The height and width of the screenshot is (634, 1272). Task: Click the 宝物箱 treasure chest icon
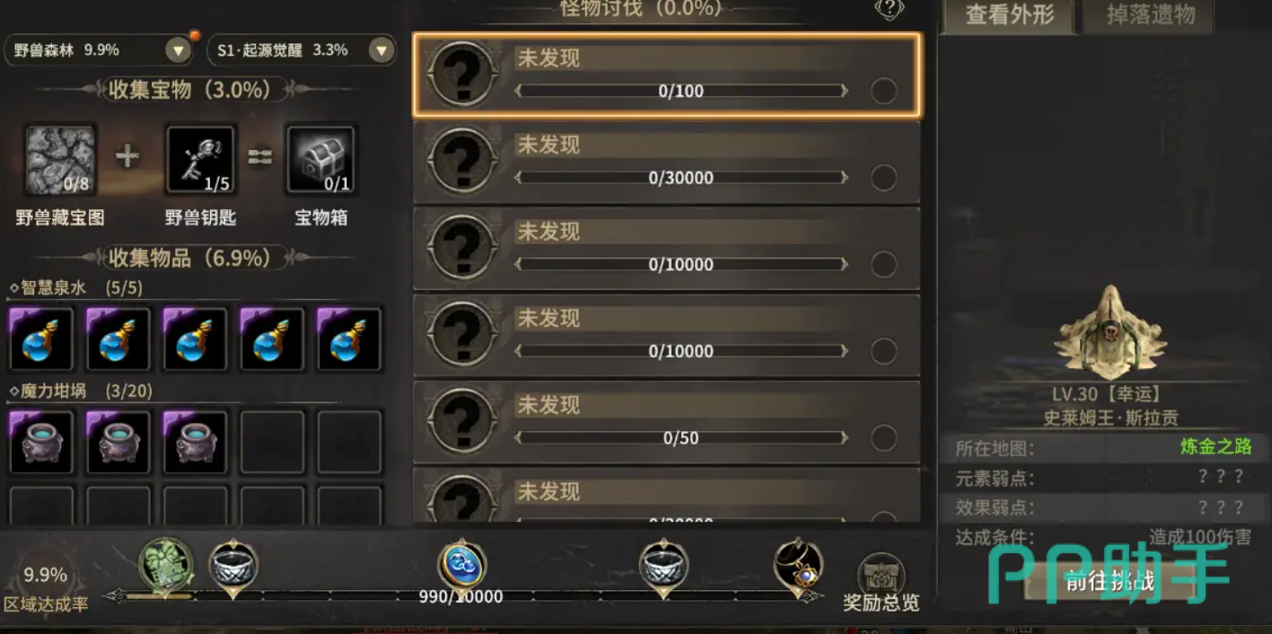click(320, 160)
